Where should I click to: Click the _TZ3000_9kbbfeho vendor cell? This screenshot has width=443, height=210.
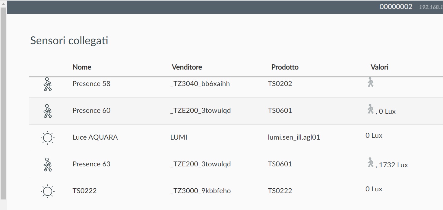201,191
